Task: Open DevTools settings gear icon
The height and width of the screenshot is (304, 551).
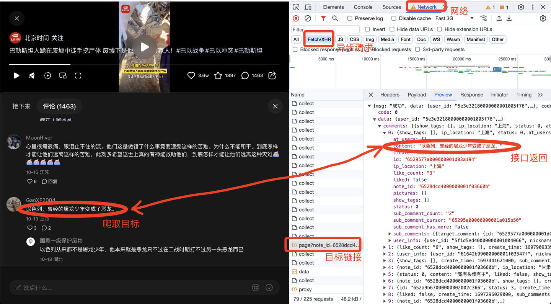Action: (x=521, y=7)
